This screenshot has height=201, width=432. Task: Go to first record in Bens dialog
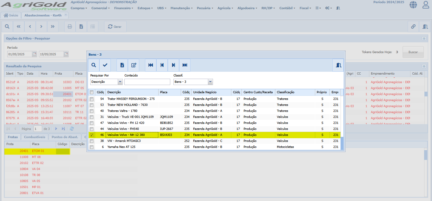(151, 65)
